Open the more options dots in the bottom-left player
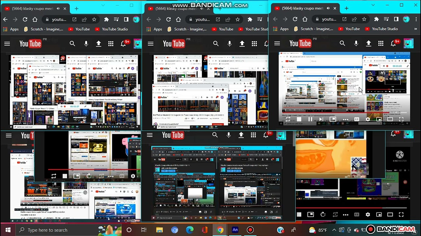The height and width of the screenshot is (236, 421). (111, 176)
